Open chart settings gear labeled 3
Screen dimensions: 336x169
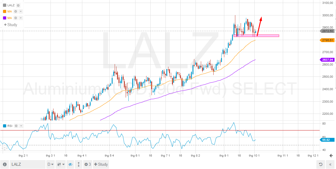click(87, 165)
